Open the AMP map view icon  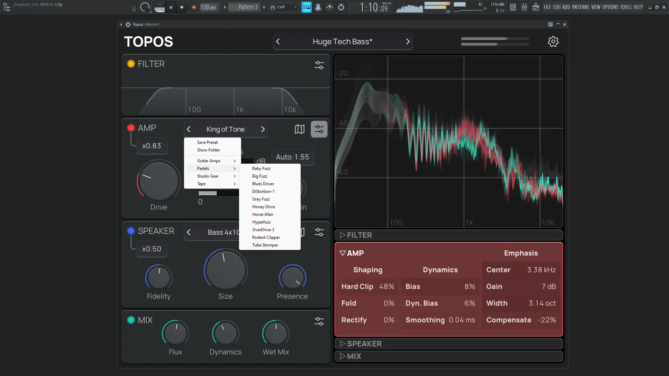(299, 129)
